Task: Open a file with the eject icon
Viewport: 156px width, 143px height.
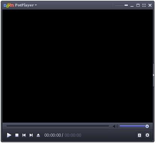Action: click(x=38, y=135)
